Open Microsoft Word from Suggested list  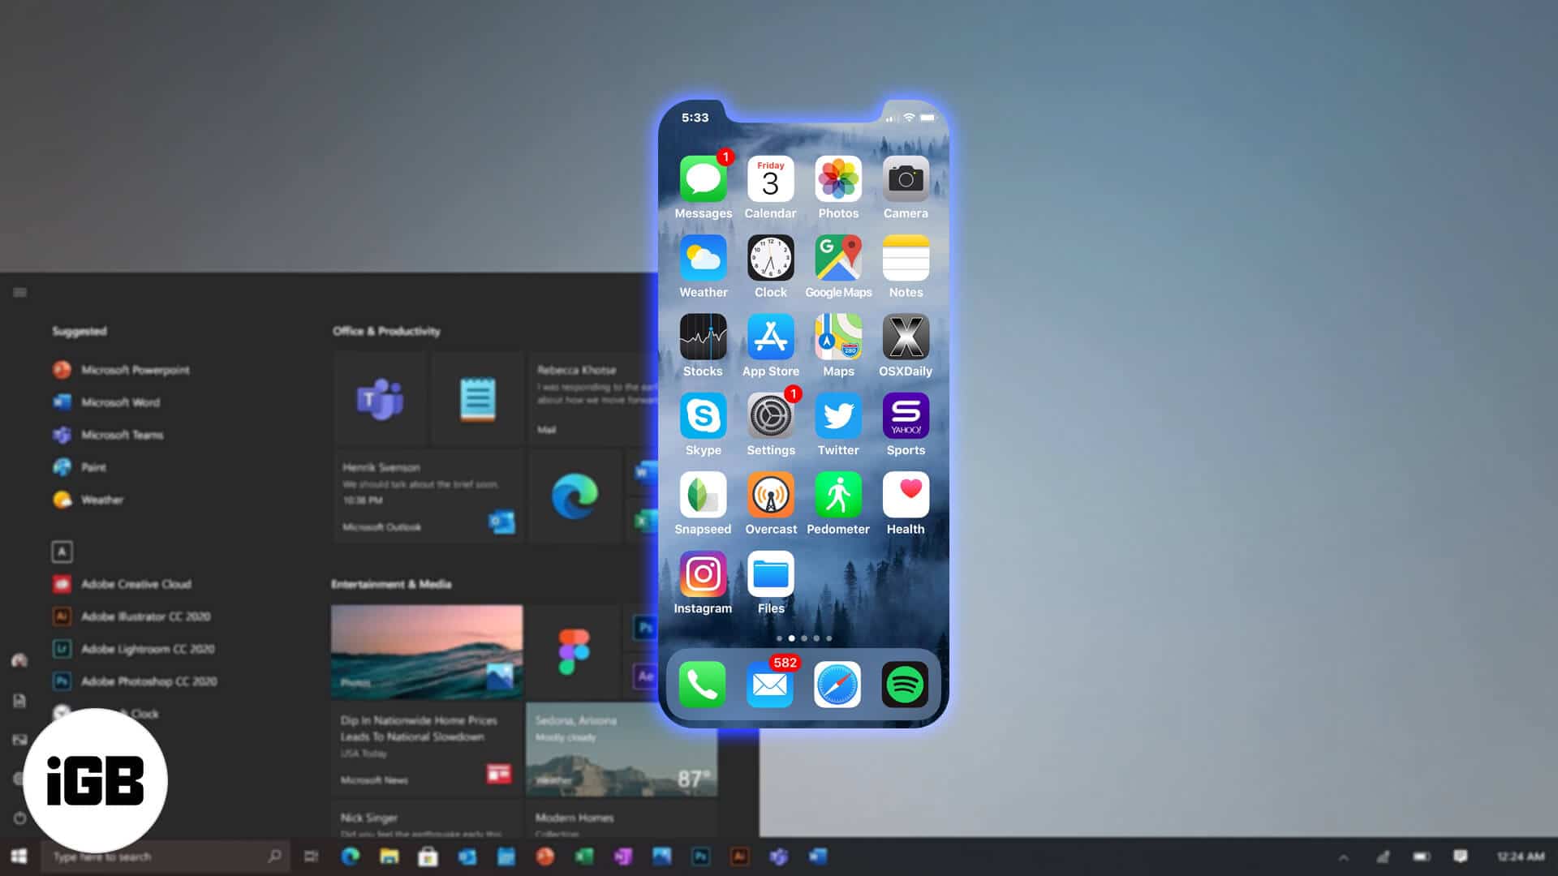coord(107,402)
